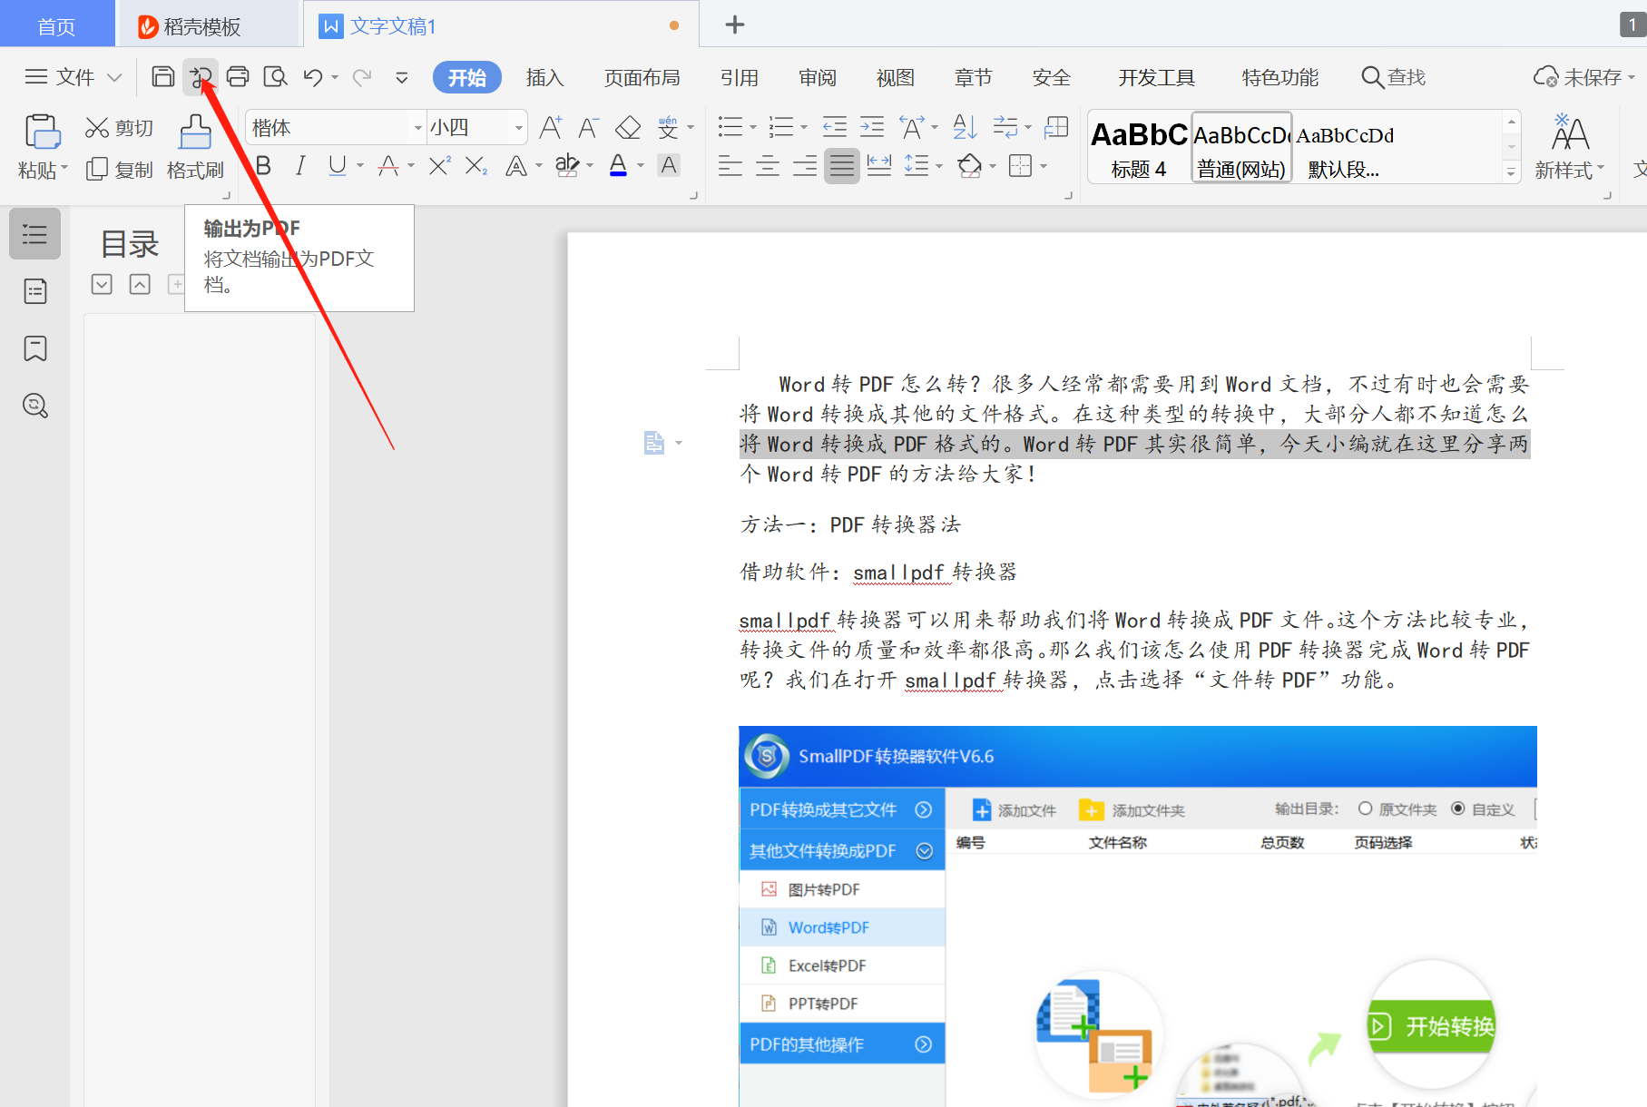The image size is (1647, 1107).
Task: Click bulleted list icon
Action: pyautogui.click(x=730, y=127)
